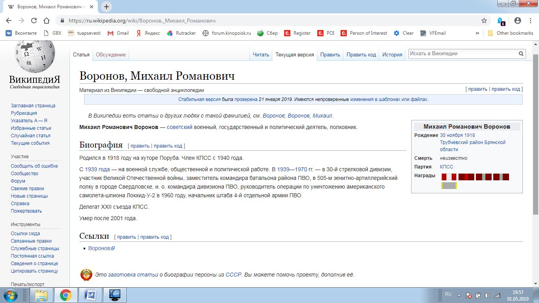
Task: Open the Править код tab
Action: [x=361, y=55]
